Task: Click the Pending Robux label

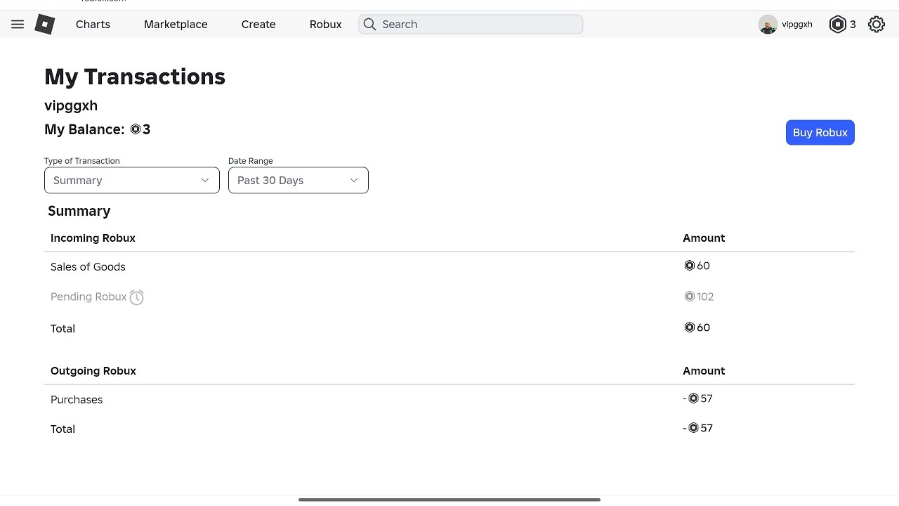Action: [88, 297]
